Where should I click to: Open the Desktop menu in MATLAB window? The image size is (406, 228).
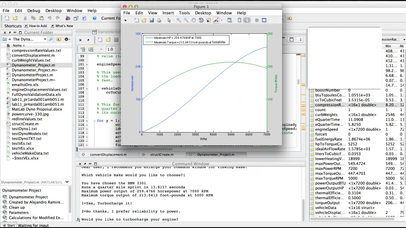point(53,11)
